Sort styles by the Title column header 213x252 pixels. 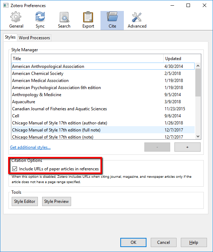pos(87,59)
